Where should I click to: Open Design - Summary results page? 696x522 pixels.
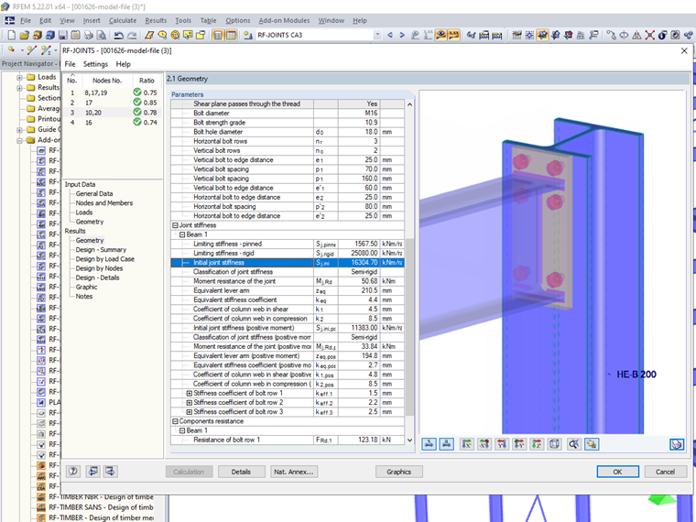[101, 249]
